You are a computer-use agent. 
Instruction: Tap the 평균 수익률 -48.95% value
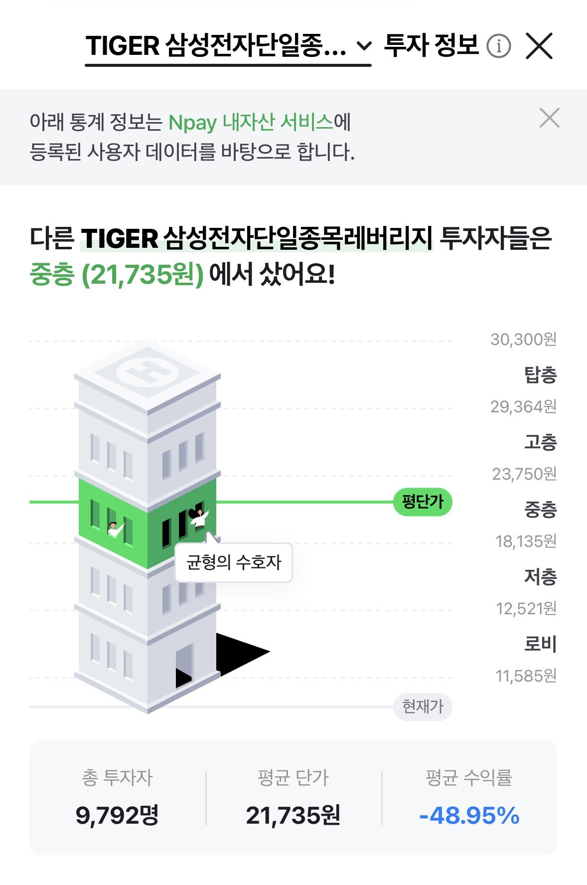pos(469,816)
